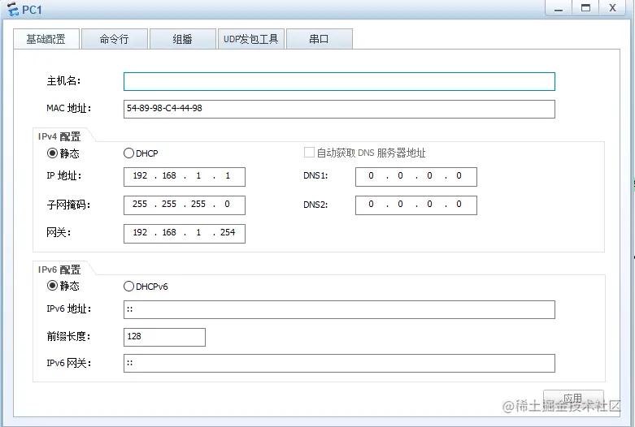Screen dimensions: 635x427
Task: Toggle the 自动获取 DNS 服务器地址 checkbox
Action: (309, 153)
